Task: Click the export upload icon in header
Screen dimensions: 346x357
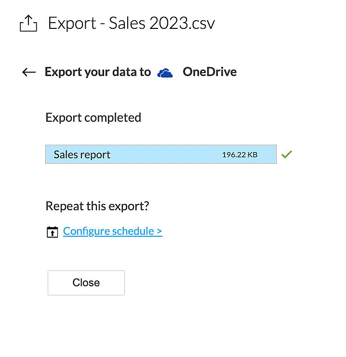Action: click(x=28, y=24)
